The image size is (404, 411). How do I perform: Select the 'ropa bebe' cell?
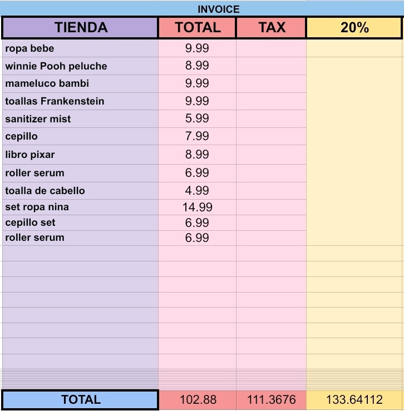coord(80,48)
